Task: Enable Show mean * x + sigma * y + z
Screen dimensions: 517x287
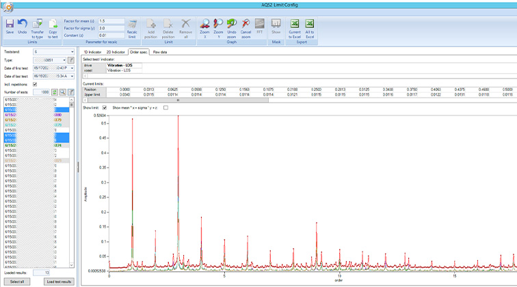Action: click(x=166, y=108)
